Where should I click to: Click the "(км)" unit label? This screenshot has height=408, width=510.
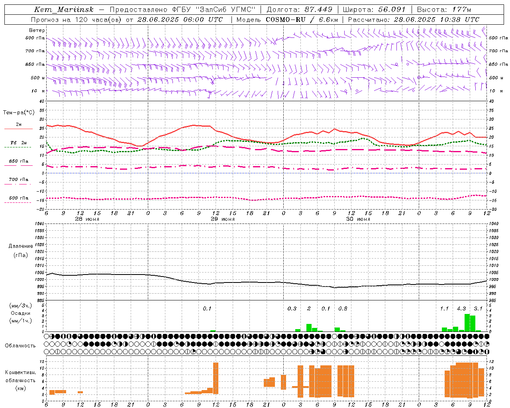[x=20, y=388]
